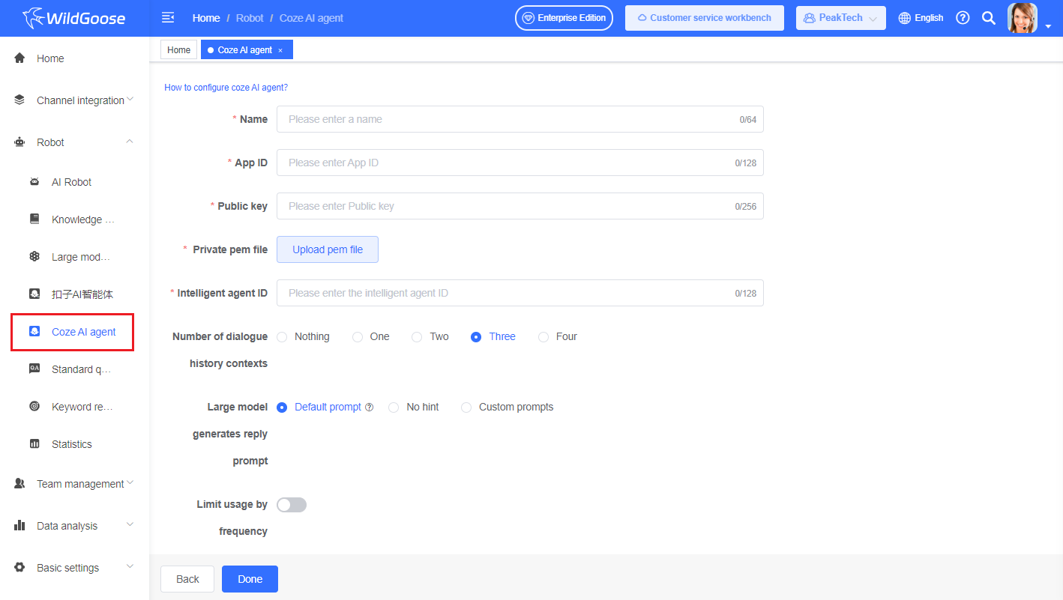This screenshot has width=1063, height=600.
Task: Click the Basic settings gear icon
Action: click(x=20, y=568)
